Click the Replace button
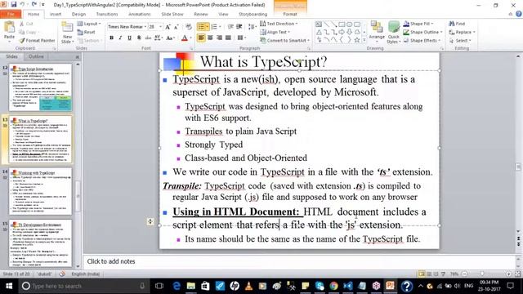The height and width of the screenshot is (294, 523). 462,32
